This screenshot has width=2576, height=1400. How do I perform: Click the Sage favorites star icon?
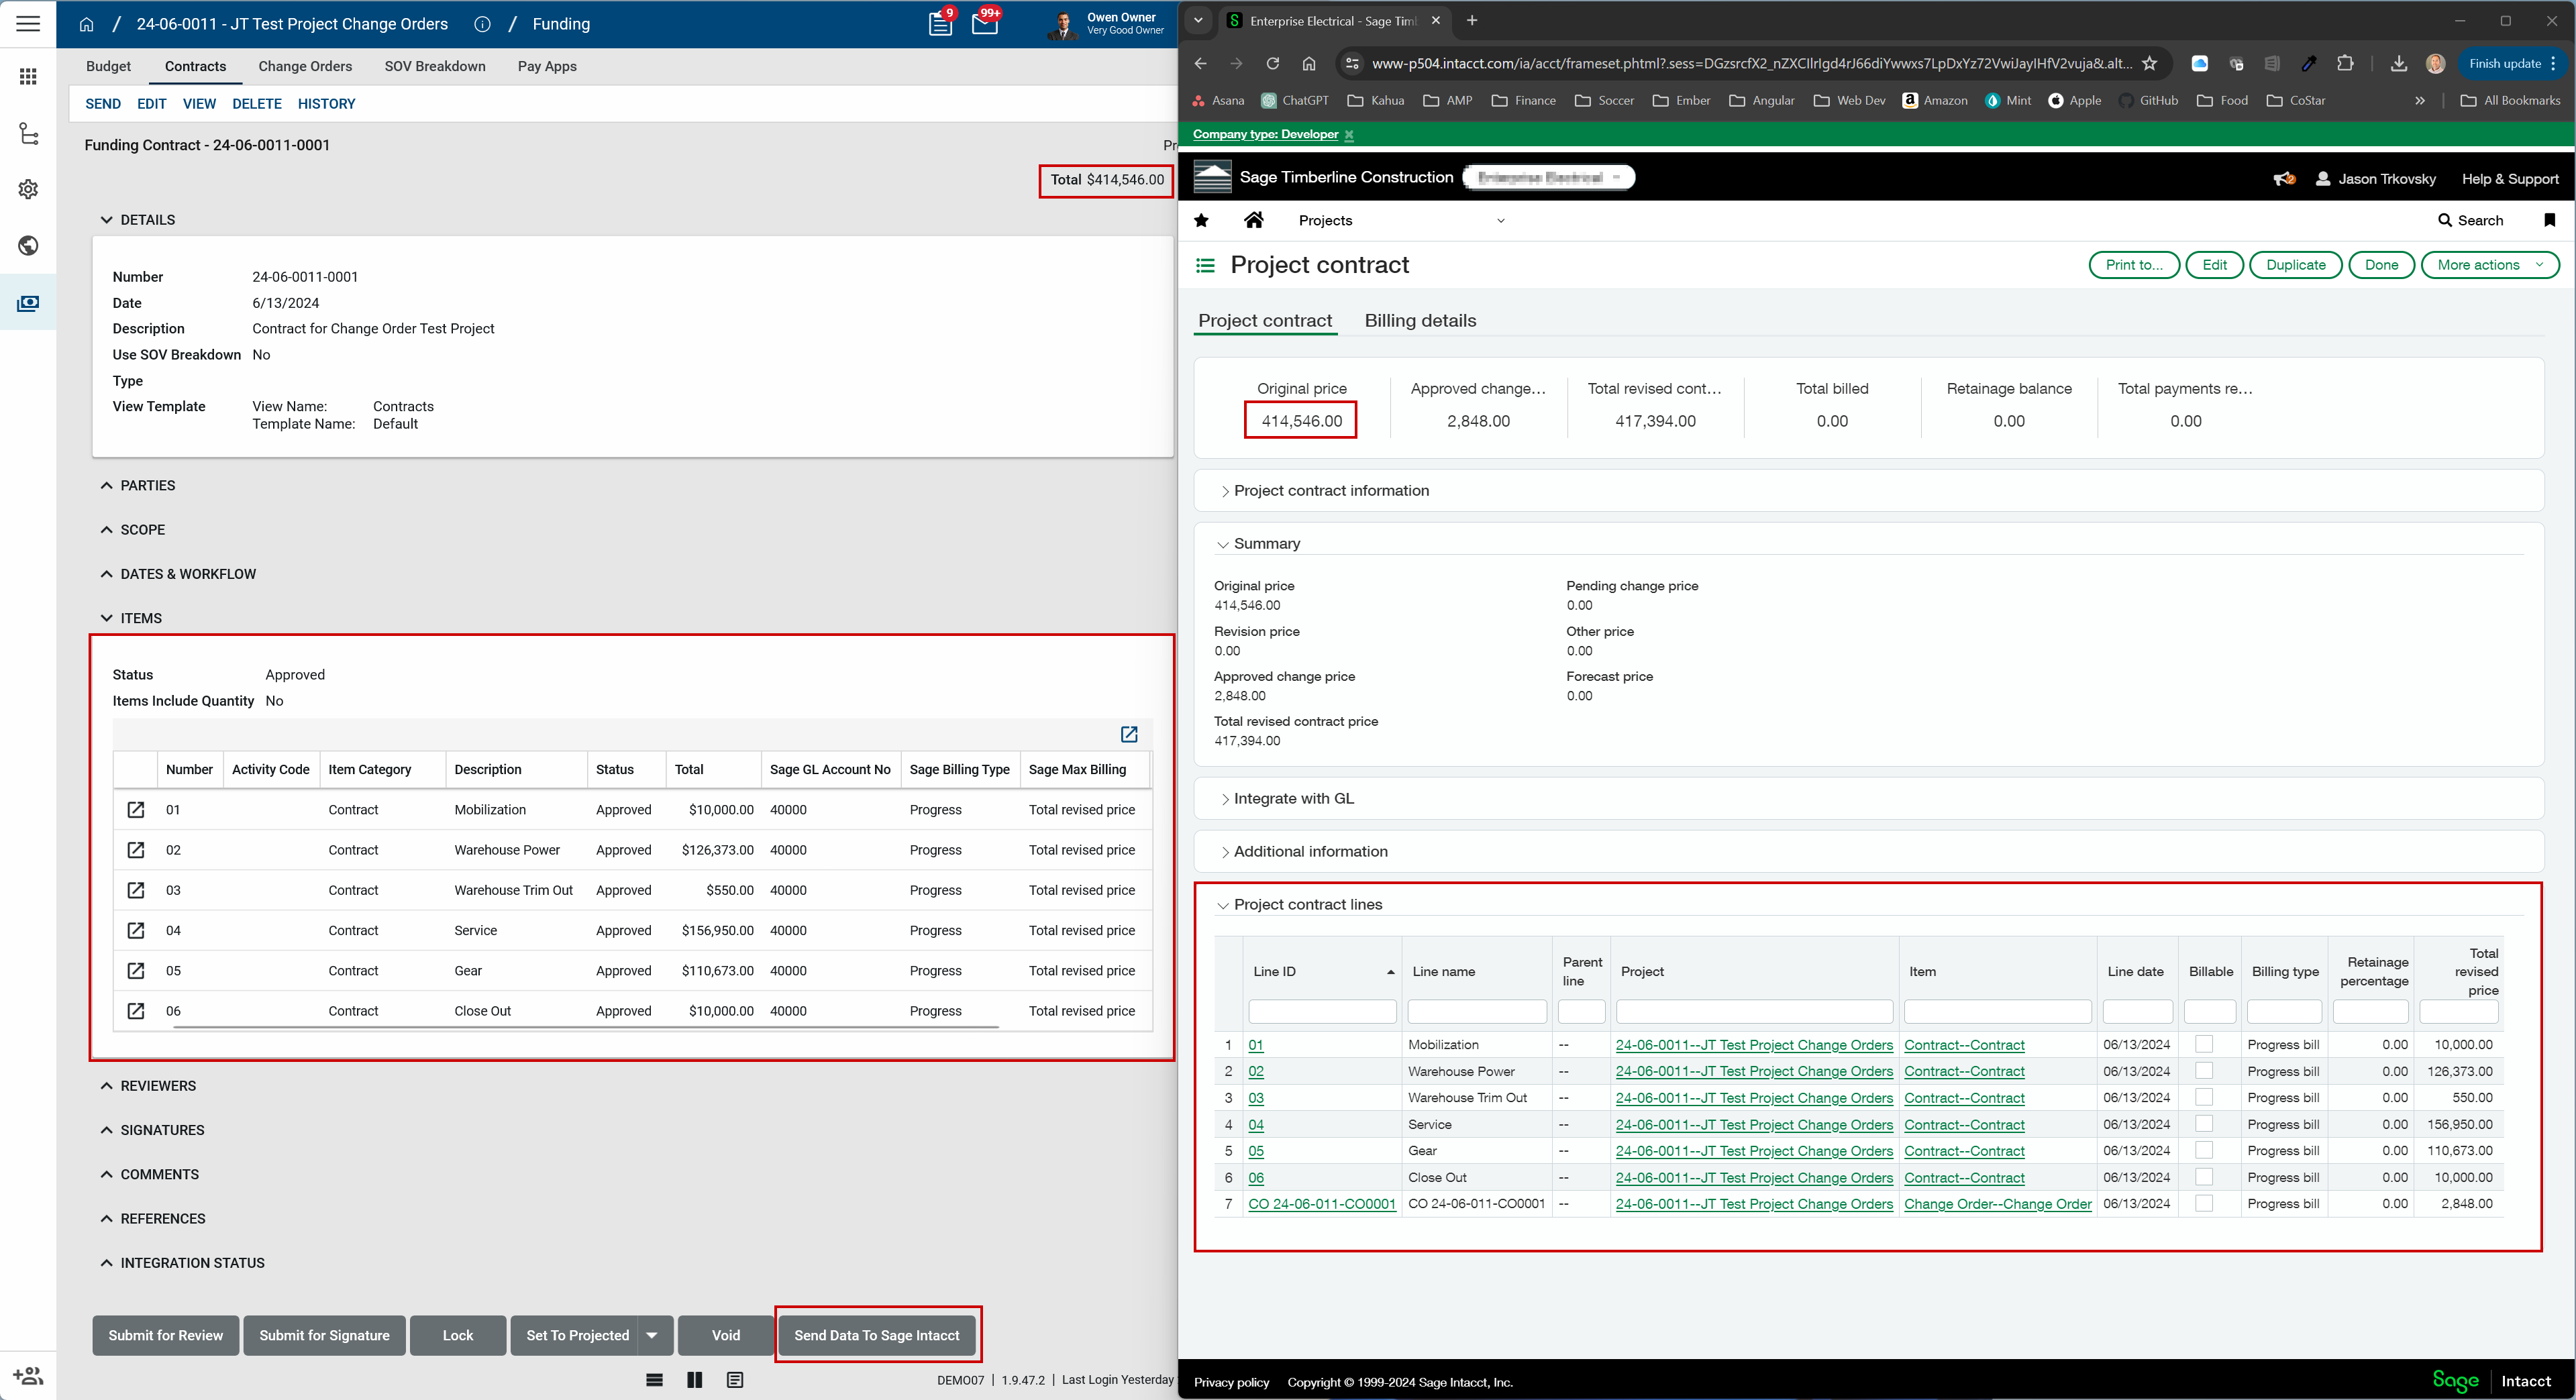tap(1201, 220)
